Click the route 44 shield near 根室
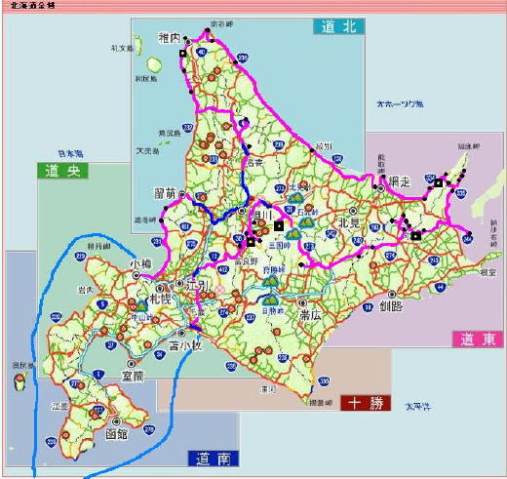507x479 pixels. click(440, 287)
